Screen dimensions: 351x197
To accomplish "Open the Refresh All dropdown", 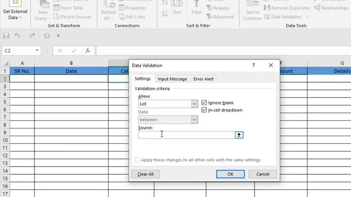I will pyautogui.click(x=109, y=11).
